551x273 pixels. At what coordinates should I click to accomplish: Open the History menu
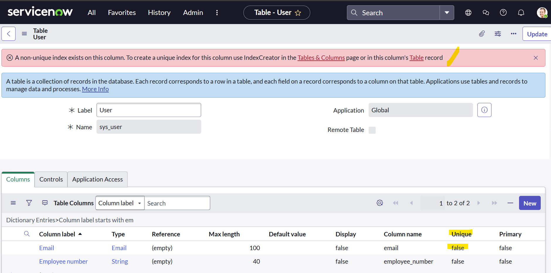(x=159, y=13)
